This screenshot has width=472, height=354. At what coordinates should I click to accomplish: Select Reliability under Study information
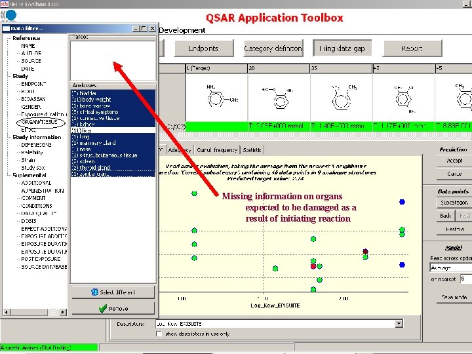coord(32,152)
